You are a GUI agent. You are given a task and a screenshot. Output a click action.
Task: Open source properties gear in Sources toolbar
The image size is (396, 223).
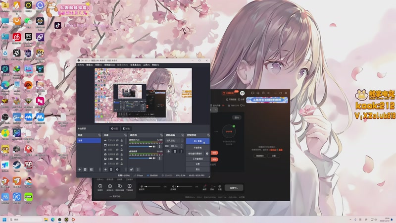coord(117,169)
